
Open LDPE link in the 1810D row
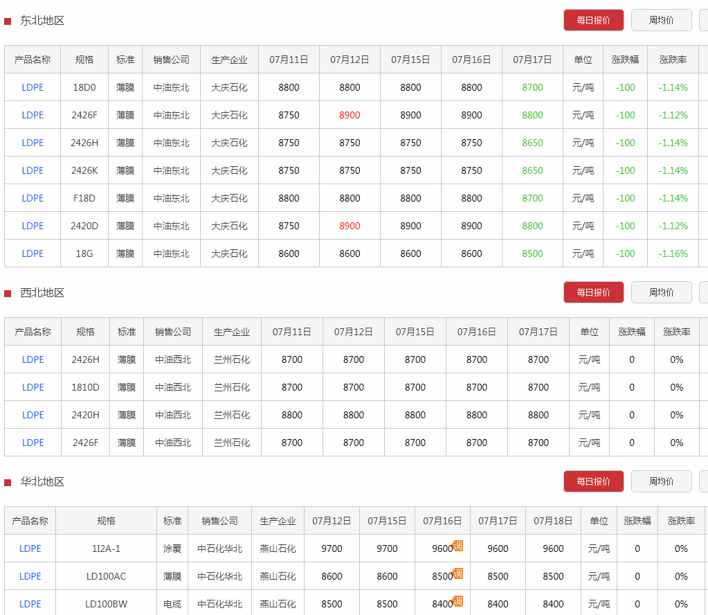pyautogui.click(x=33, y=387)
